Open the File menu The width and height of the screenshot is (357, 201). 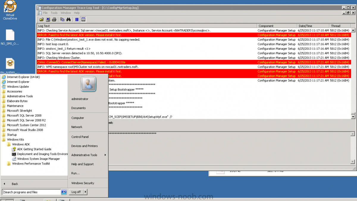tap(45, 13)
